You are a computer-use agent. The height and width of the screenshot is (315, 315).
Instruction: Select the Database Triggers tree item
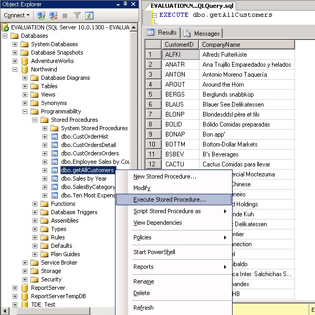[x=74, y=212]
